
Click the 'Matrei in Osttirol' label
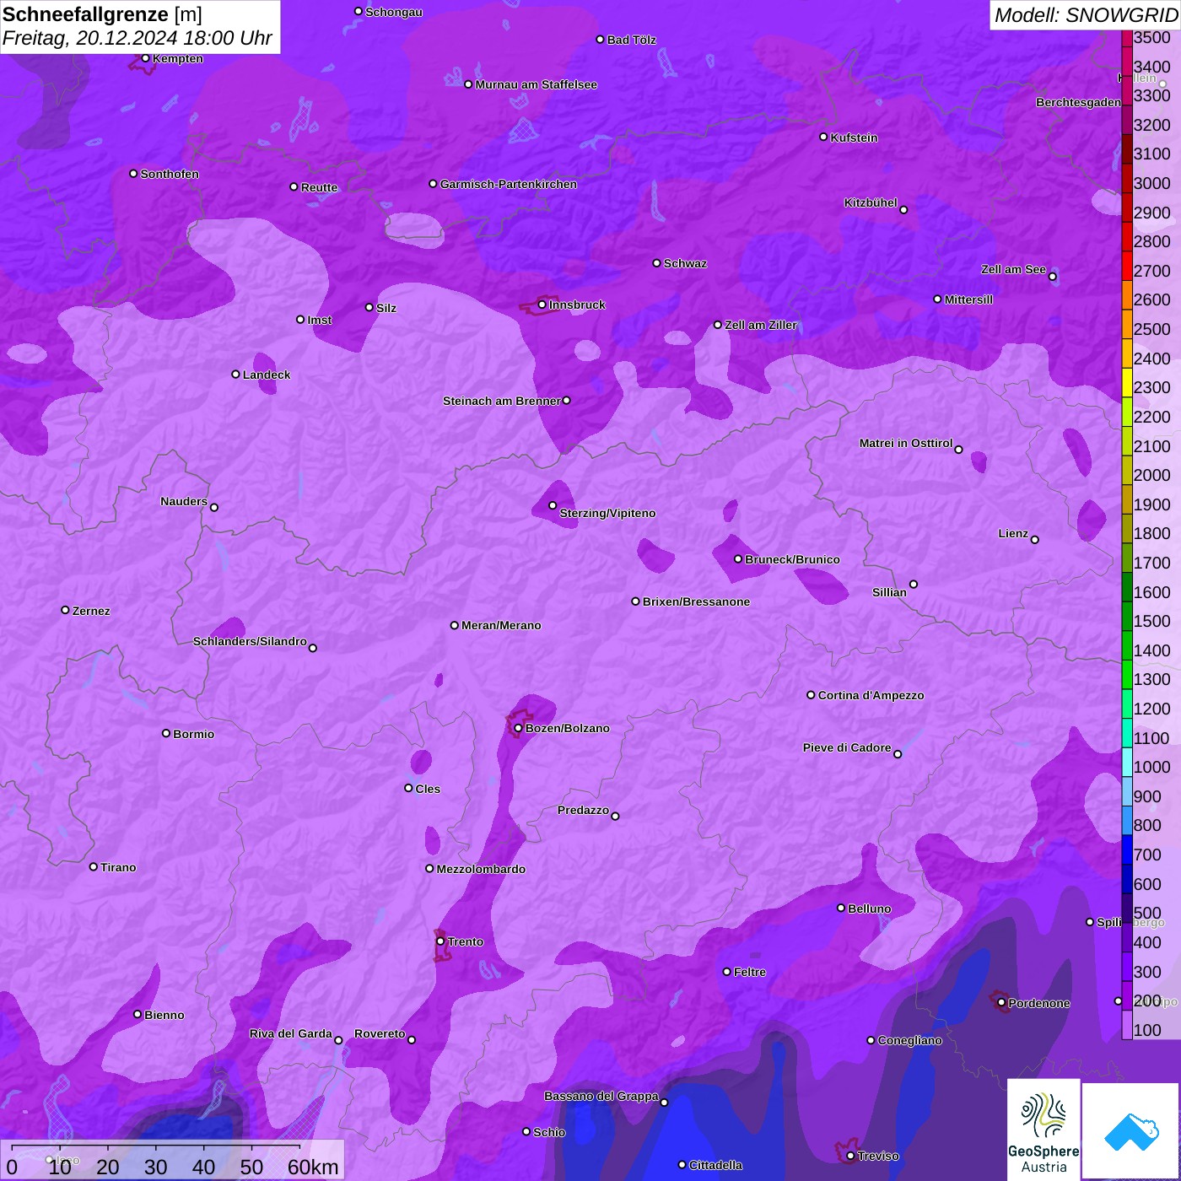click(906, 443)
